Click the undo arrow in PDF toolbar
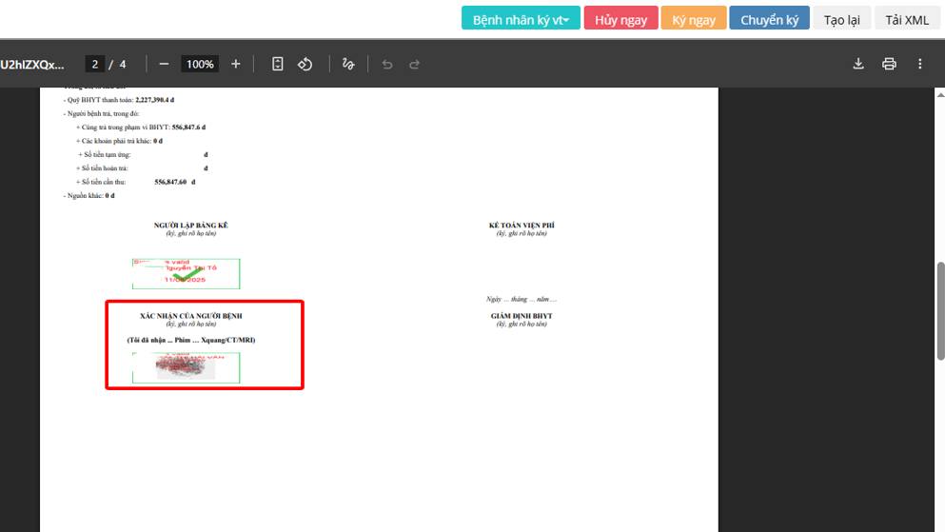The image size is (945, 532). (386, 64)
